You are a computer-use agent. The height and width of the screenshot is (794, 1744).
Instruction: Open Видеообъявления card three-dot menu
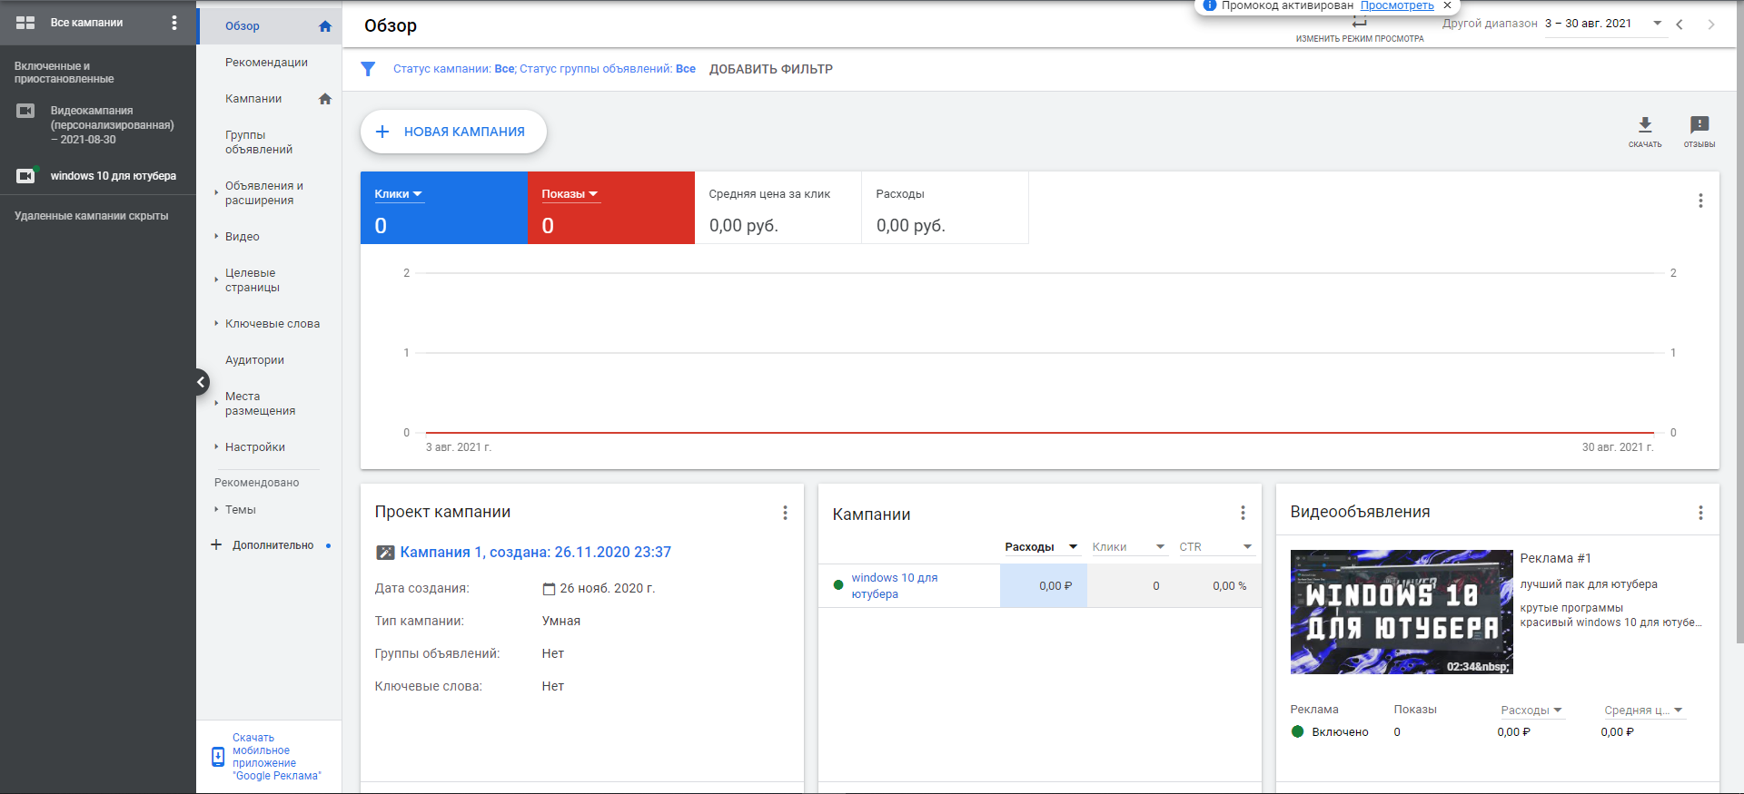[1700, 513]
